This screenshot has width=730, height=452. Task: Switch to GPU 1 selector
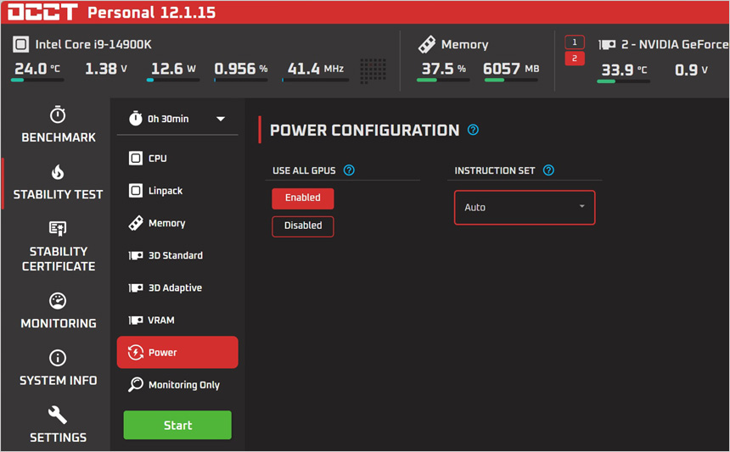pos(575,42)
